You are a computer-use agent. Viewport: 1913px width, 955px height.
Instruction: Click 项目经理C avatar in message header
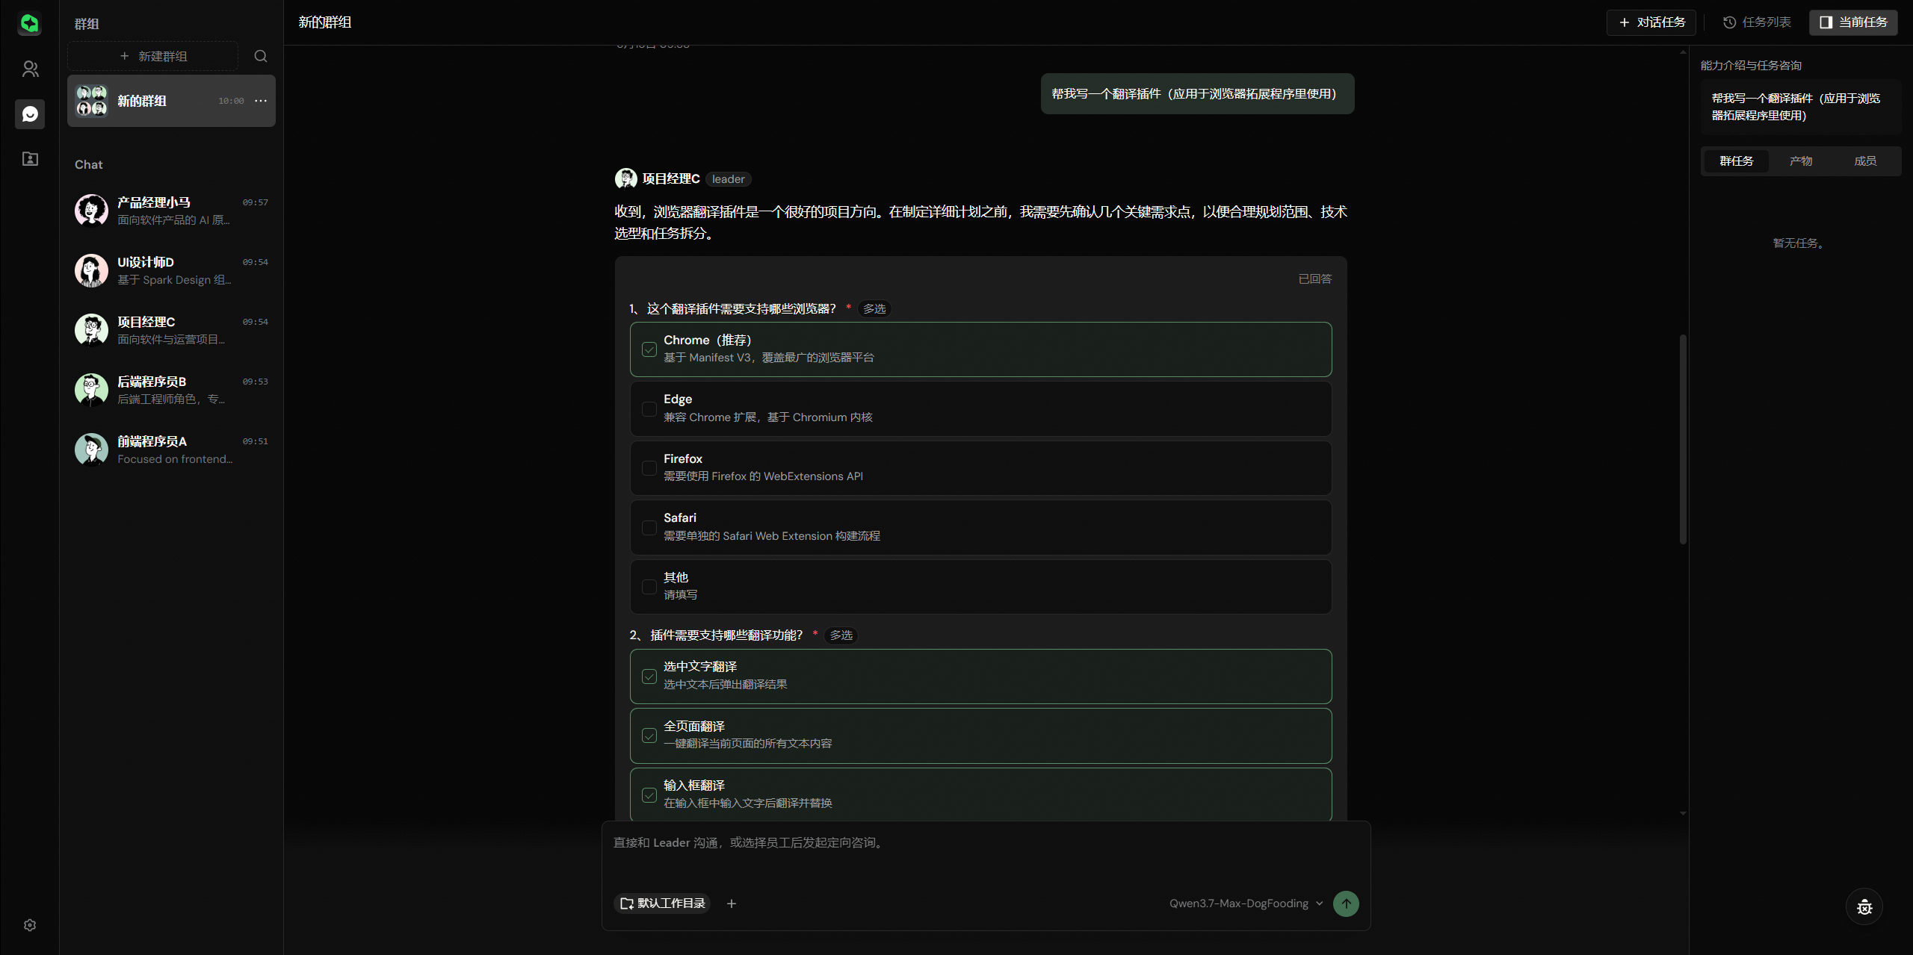[625, 179]
